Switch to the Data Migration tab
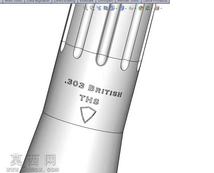This screenshot has width=214, height=173. click(38, 1)
